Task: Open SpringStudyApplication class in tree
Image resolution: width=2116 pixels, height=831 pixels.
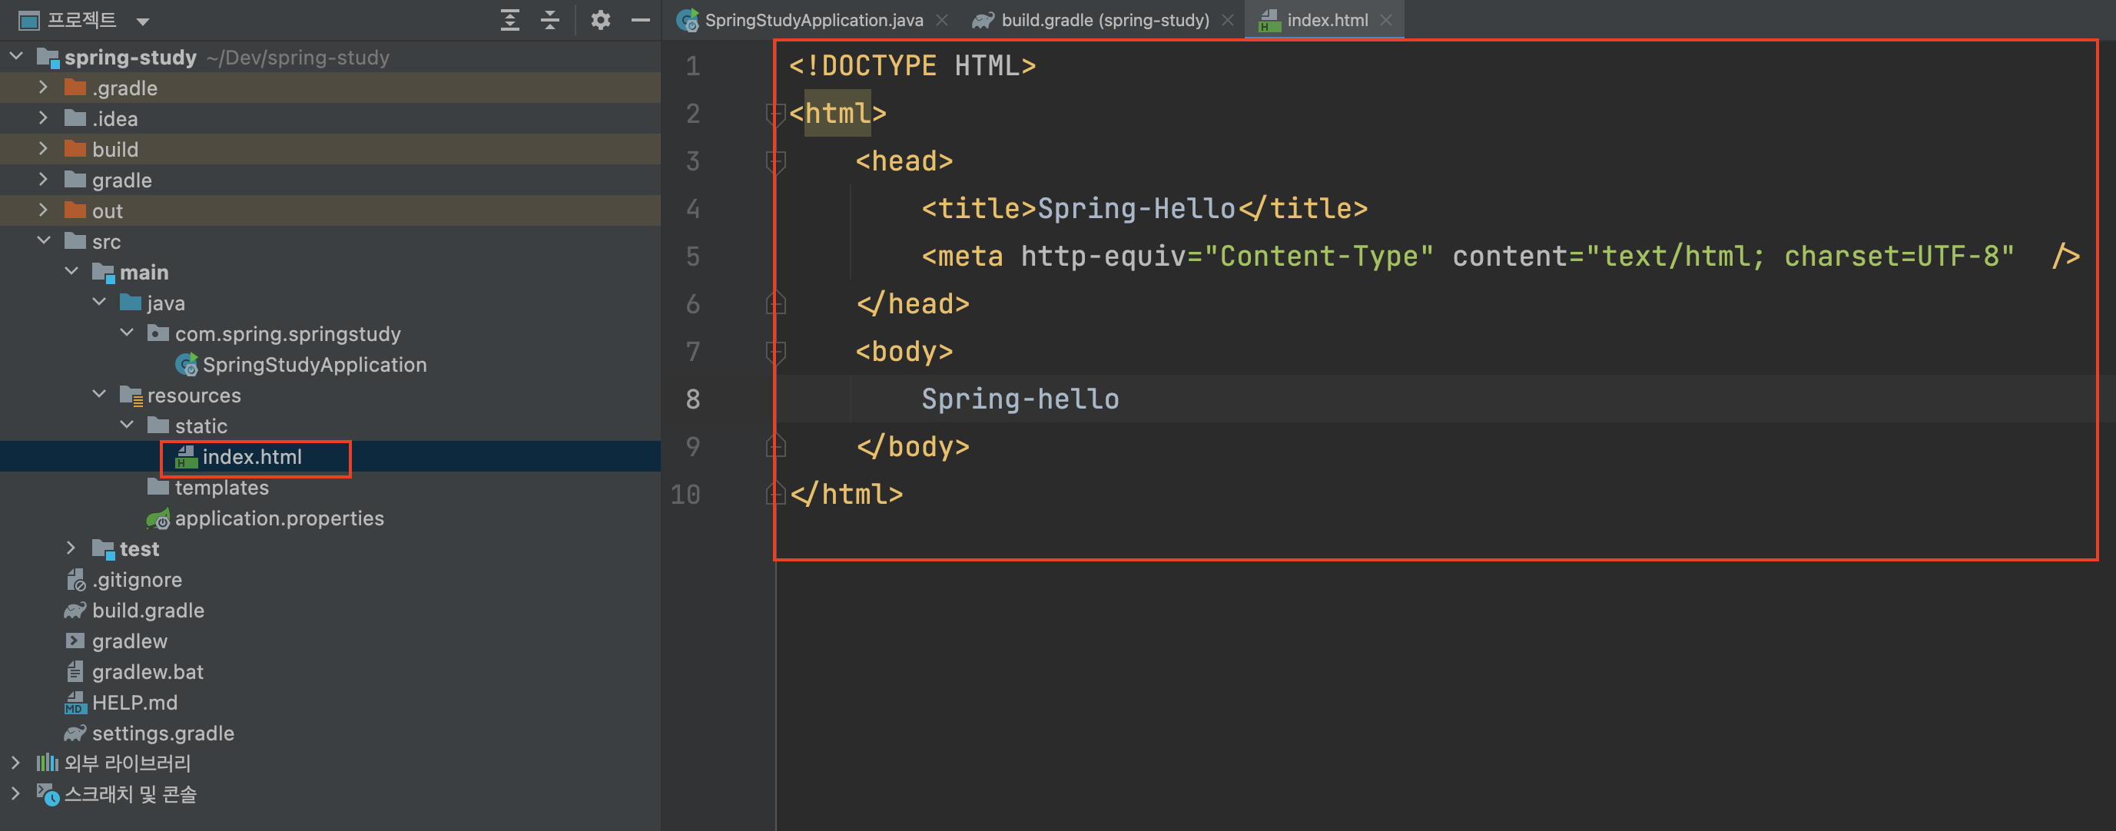Action: [313, 365]
